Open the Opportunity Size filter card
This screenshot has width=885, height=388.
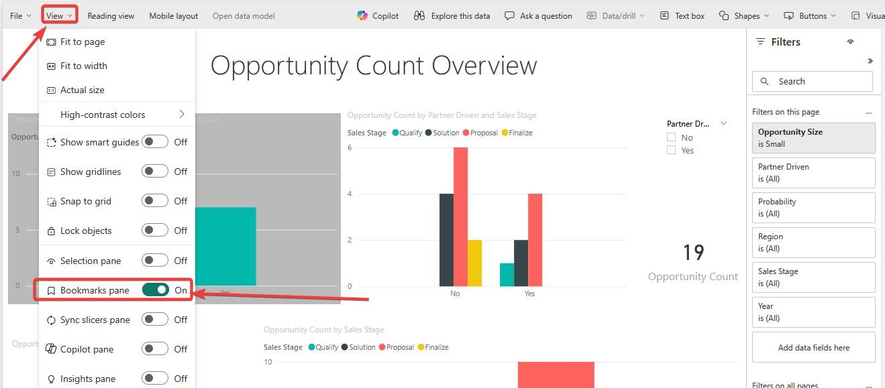pos(814,137)
